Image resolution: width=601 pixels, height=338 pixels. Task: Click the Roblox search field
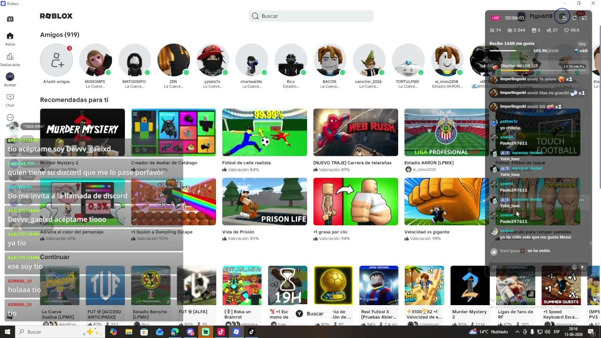pos(311,16)
